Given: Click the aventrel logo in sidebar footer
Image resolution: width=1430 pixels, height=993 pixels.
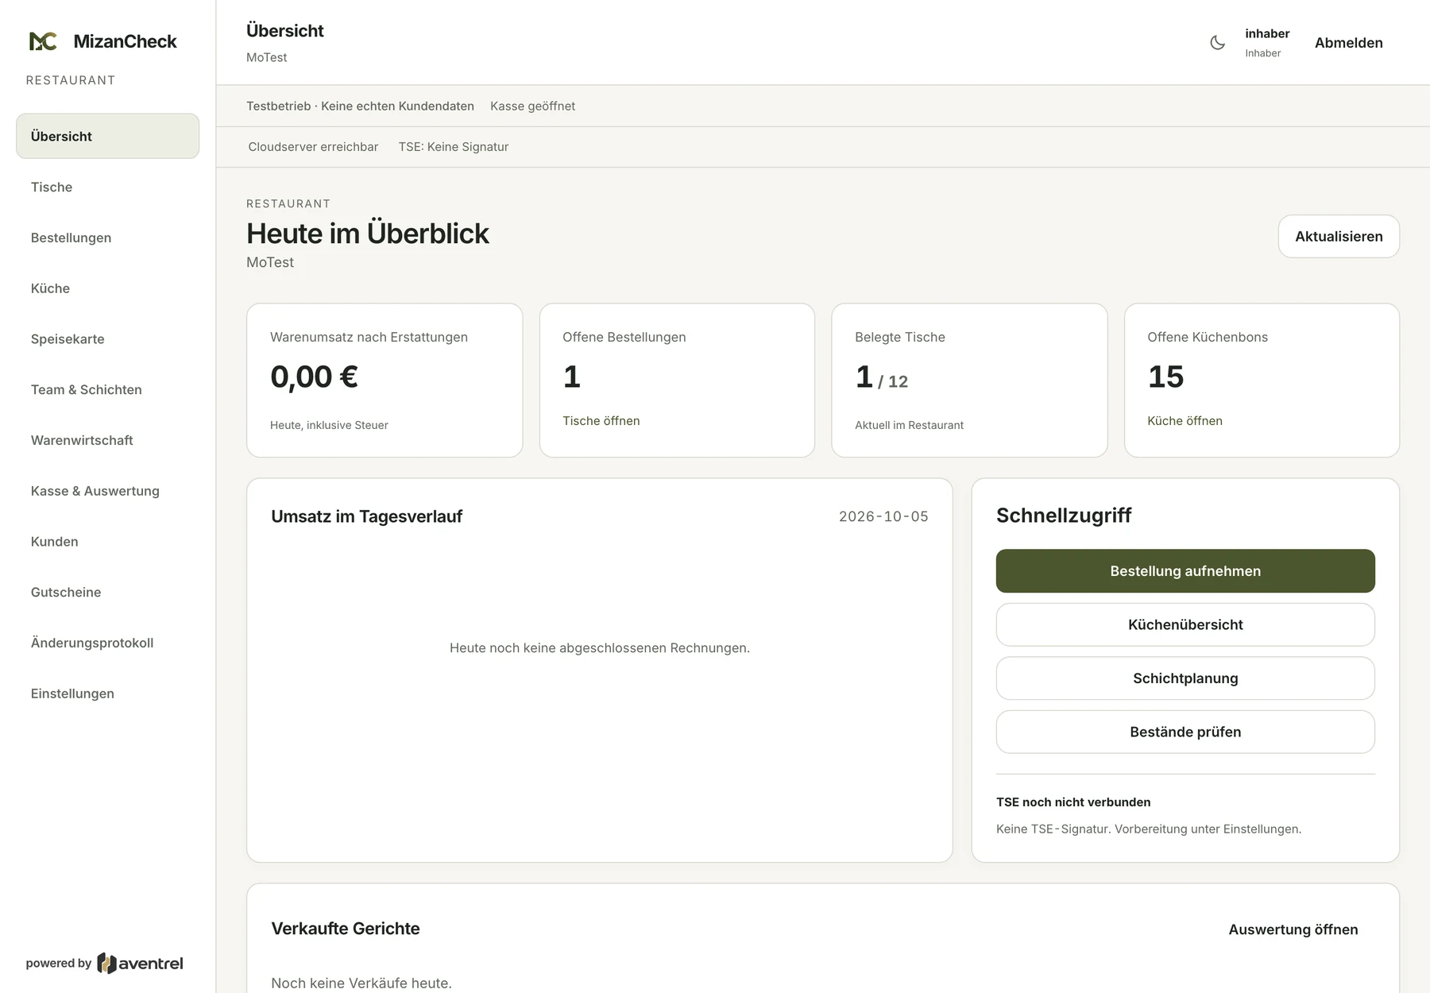Looking at the screenshot, I should (x=140, y=964).
